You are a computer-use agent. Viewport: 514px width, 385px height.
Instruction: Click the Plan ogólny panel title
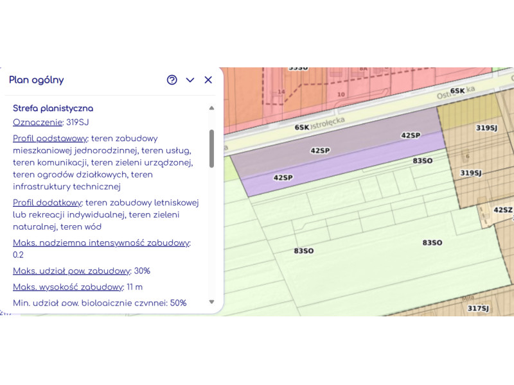(x=37, y=80)
